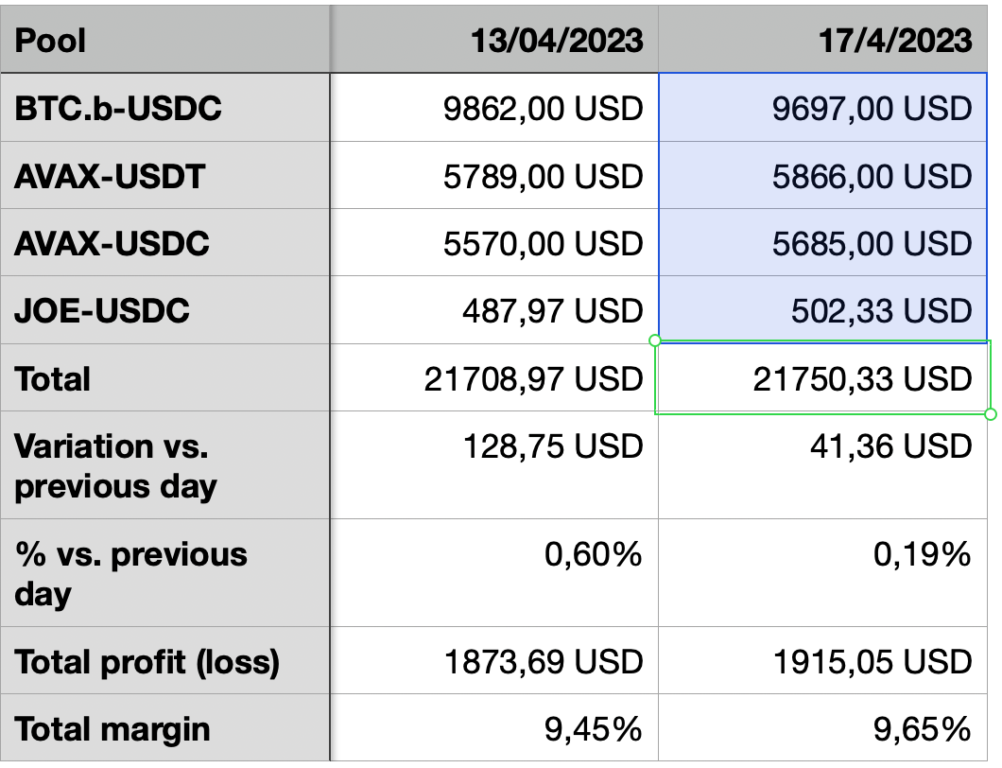Select the 13/04/2023 column header
This screenshot has width=1002, height=768.
pyautogui.click(x=494, y=40)
